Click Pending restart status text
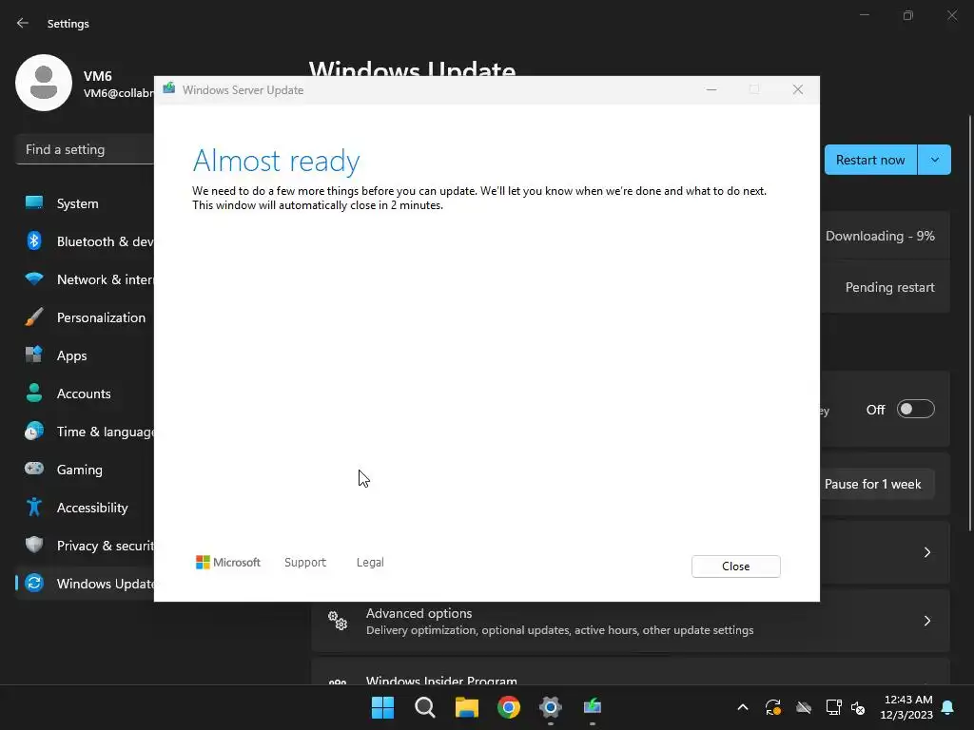The width and height of the screenshot is (974, 730). tap(889, 287)
